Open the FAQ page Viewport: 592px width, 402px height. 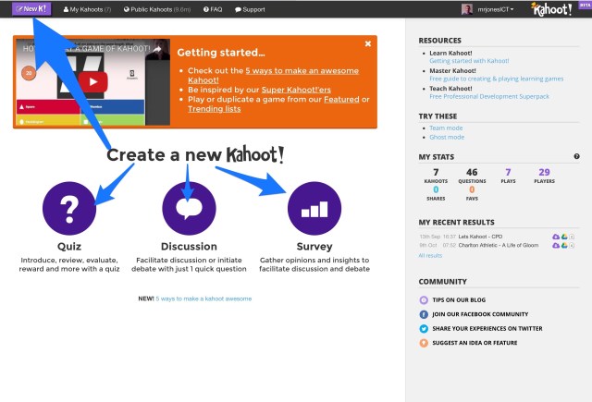click(213, 9)
